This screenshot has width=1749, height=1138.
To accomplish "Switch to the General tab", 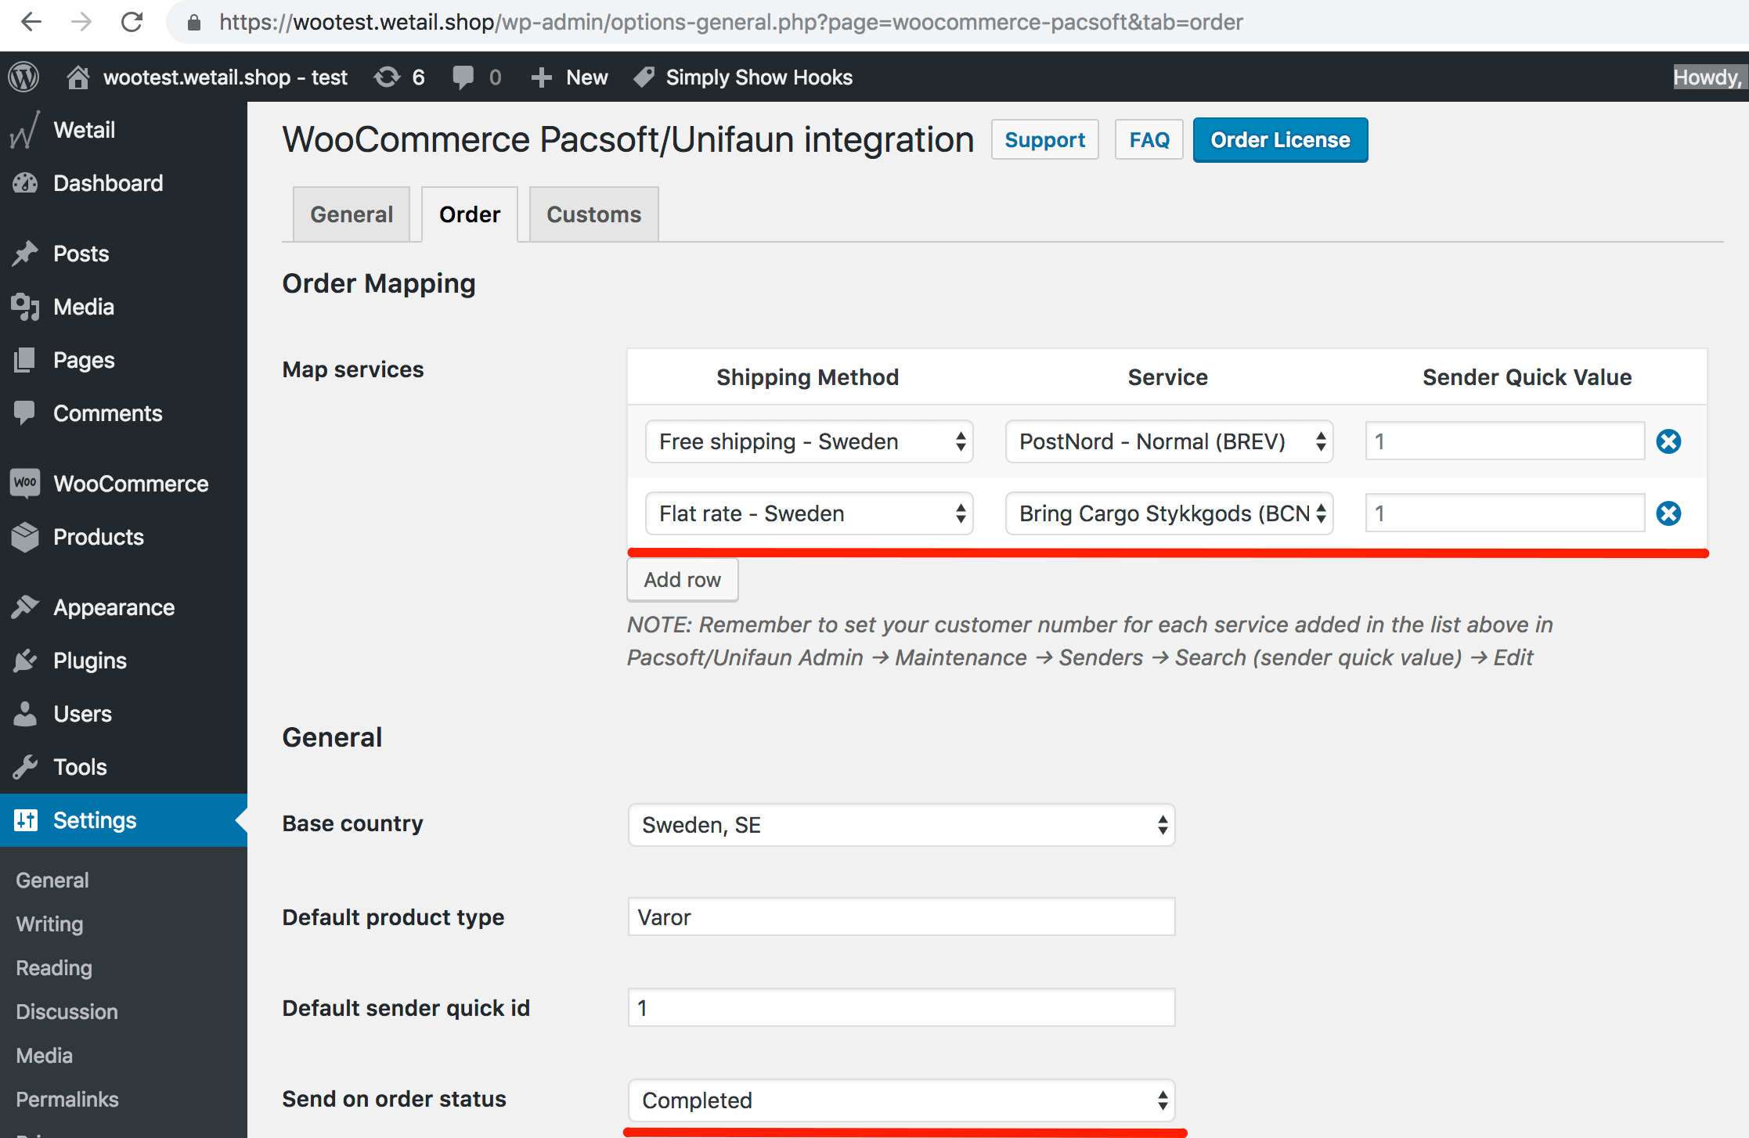I will 352,214.
